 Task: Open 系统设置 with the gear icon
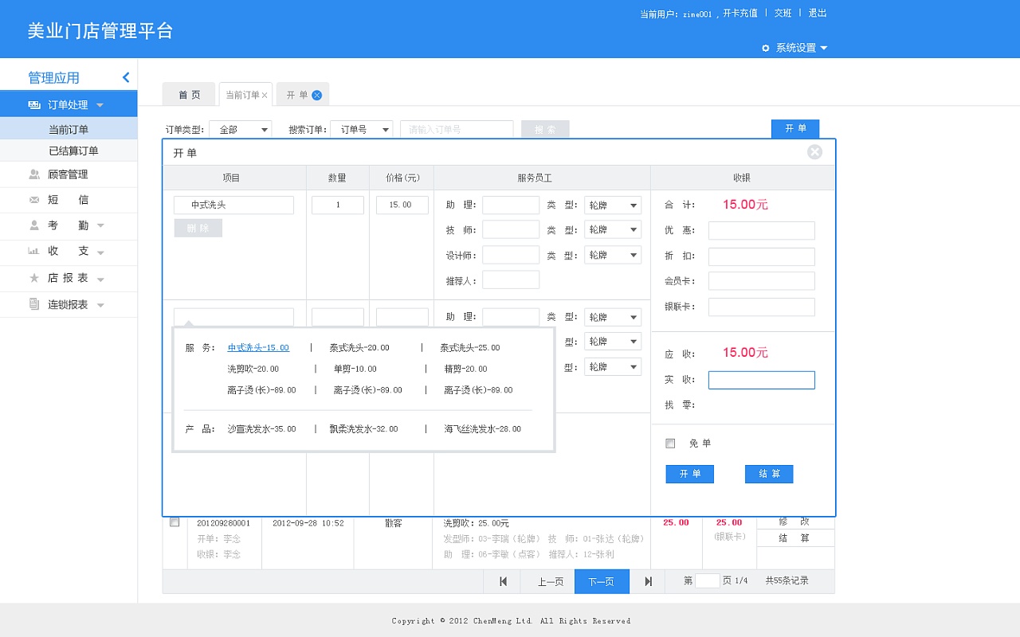765,48
